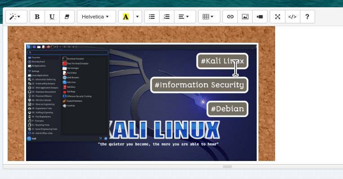Open the editor help dialog
Screen dimensions: 343x179
pyautogui.click(x=307, y=17)
